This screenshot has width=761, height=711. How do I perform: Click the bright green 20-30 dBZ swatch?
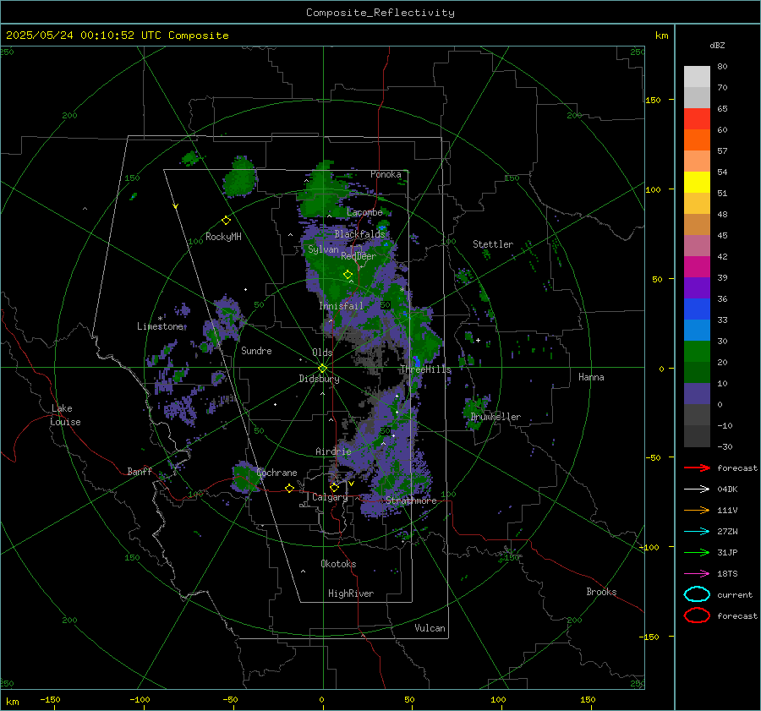697,352
